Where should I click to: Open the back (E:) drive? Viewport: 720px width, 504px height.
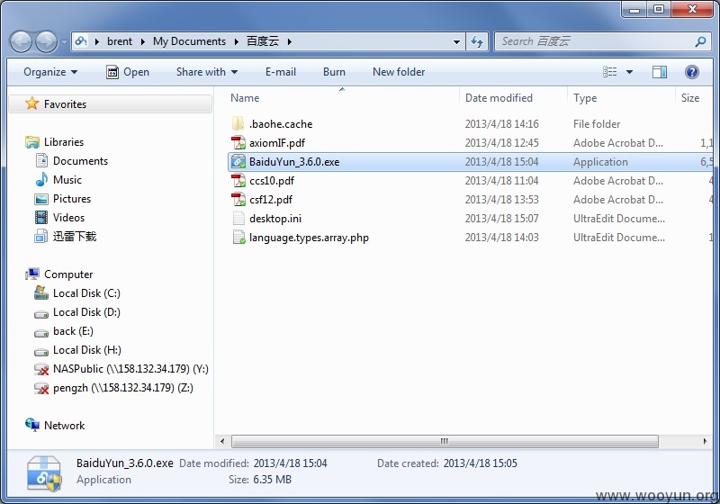(73, 331)
